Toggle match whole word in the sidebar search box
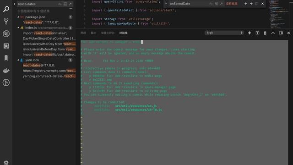 65,4
